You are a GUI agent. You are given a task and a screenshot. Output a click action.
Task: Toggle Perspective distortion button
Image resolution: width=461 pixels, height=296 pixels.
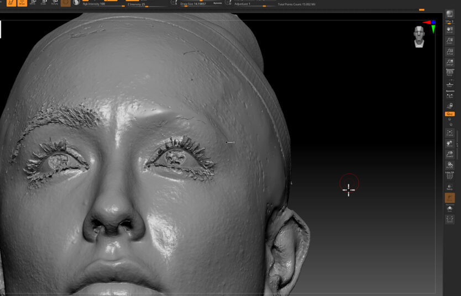[x=449, y=73]
